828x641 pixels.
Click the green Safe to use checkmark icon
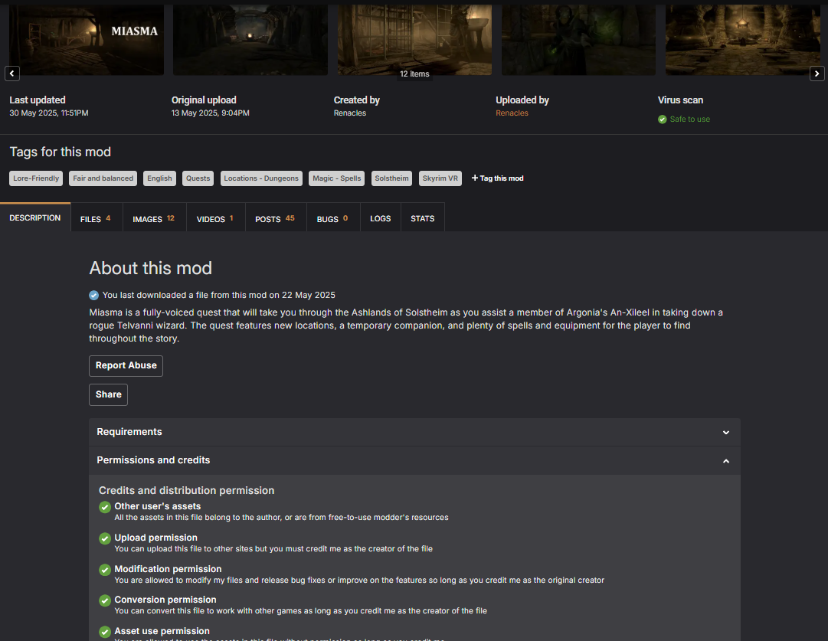663,119
